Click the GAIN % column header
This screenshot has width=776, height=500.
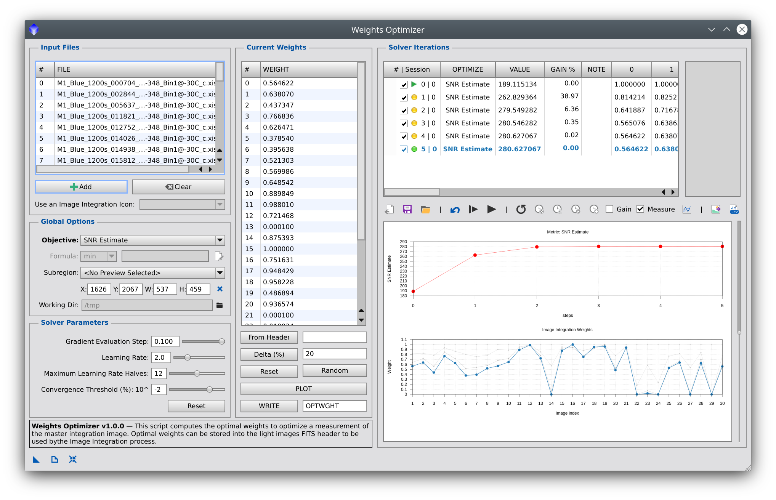(x=563, y=69)
